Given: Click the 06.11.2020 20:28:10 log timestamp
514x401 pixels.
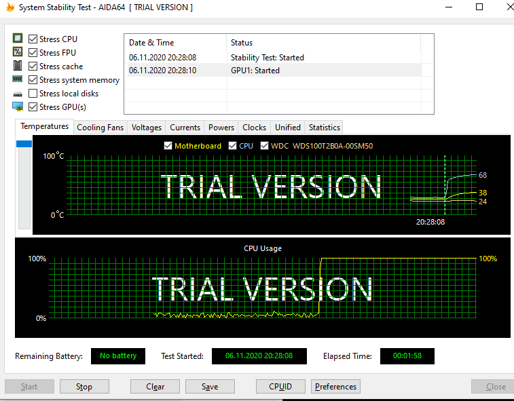Looking at the screenshot, I should 162,71.
